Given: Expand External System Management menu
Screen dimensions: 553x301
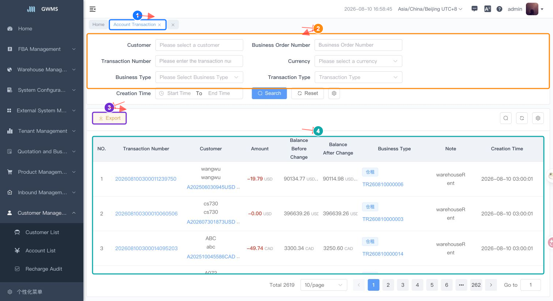Looking at the screenshot, I should tap(42, 110).
